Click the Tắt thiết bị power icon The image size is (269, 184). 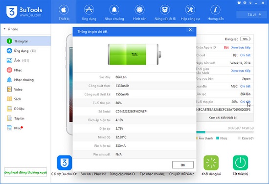point(240,163)
